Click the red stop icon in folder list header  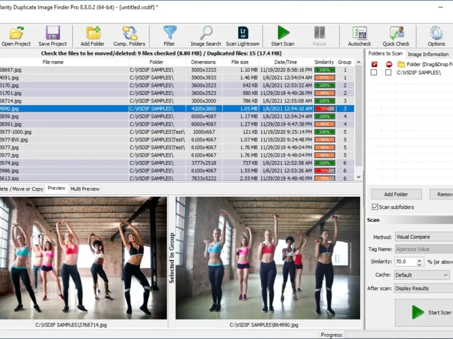click(388, 64)
